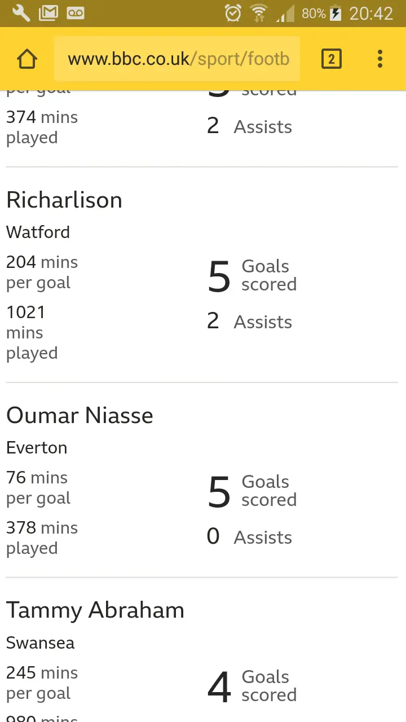Select the Richarlison player name
Viewport: 406px width, 722px height.
tap(64, 200)
